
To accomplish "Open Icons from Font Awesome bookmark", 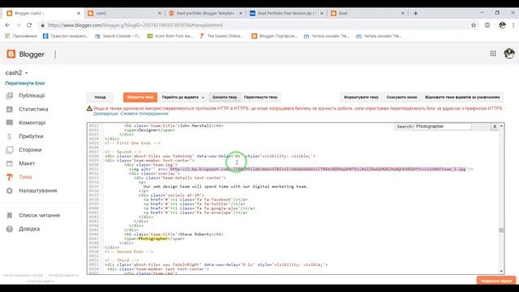I will [169, 36].
